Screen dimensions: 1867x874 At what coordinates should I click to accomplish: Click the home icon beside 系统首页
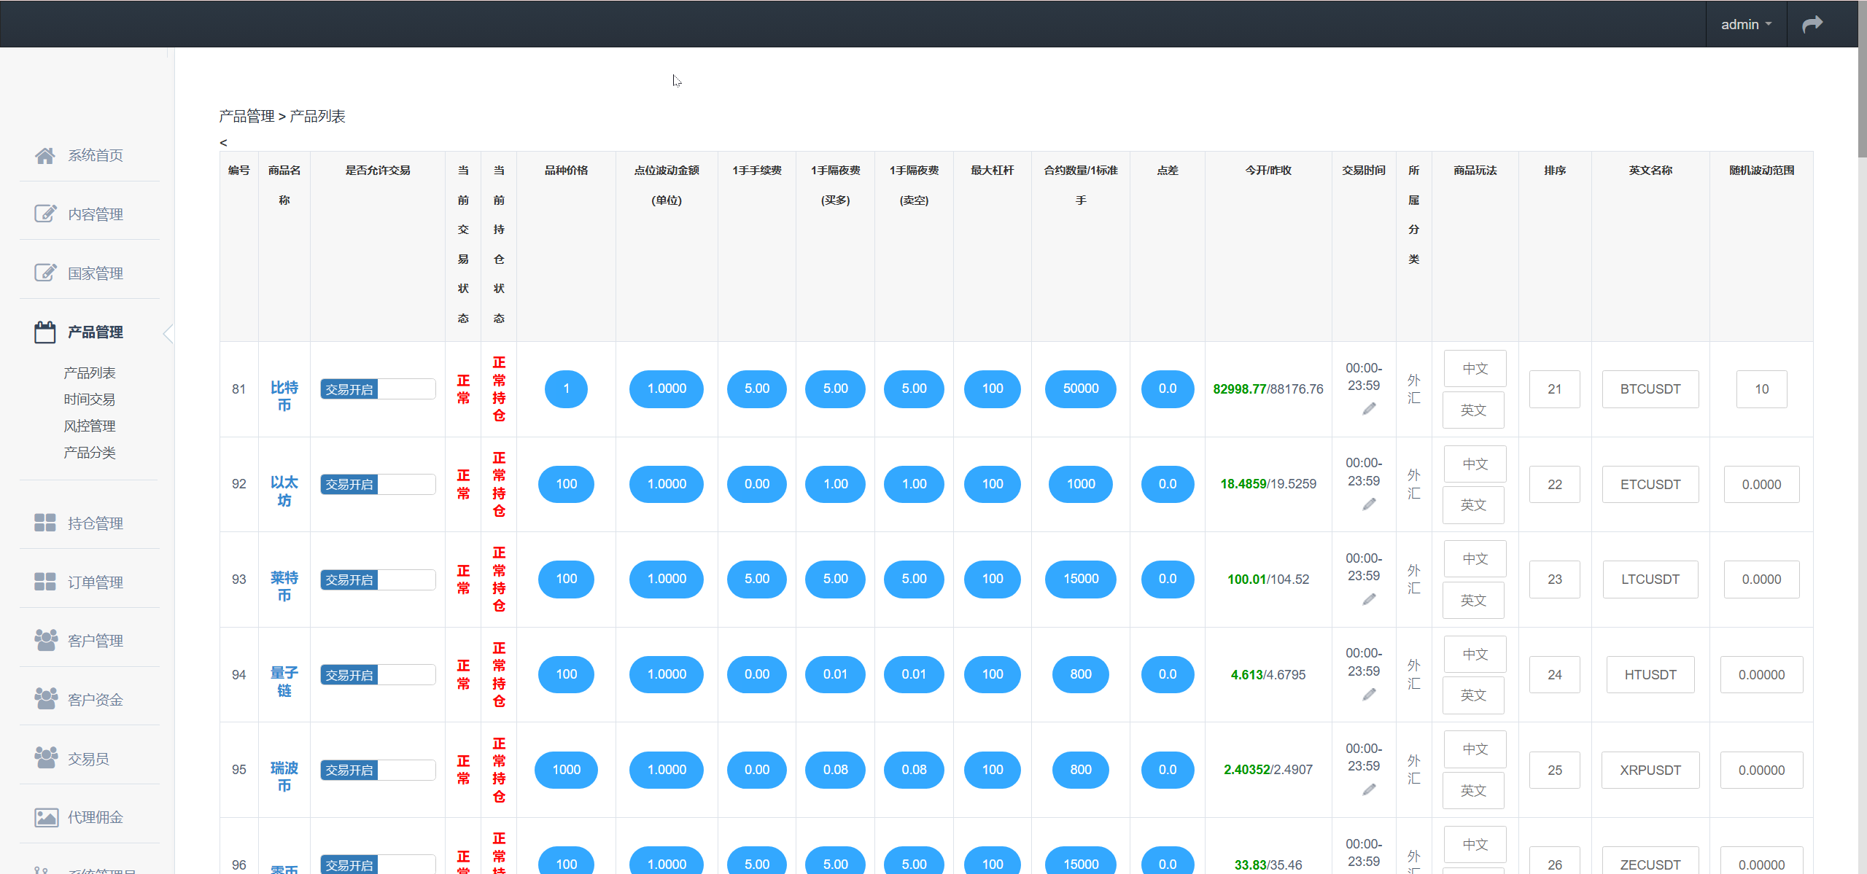[45, 155]
